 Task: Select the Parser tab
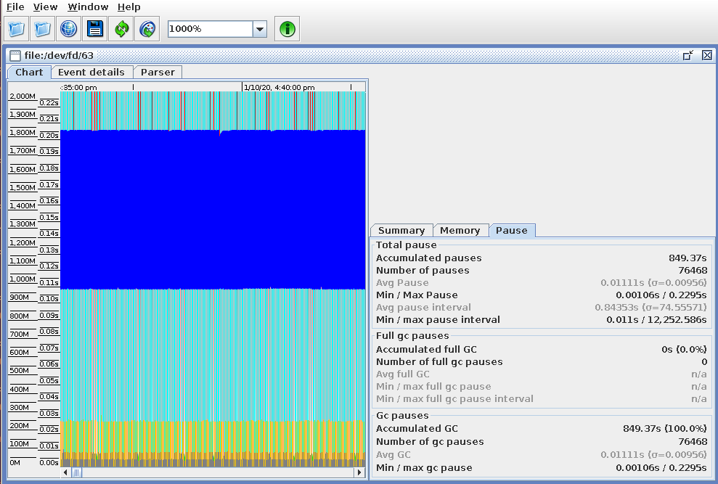(158, 72)
